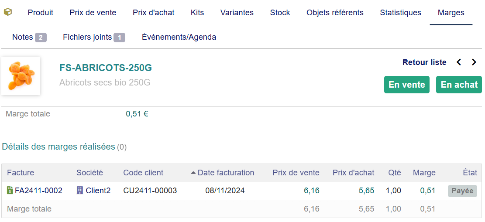The width and height of the screenshot is (485, 222).
Task: Click the invoice icon beside FA2411-0002
Action: tap(10, 191)
